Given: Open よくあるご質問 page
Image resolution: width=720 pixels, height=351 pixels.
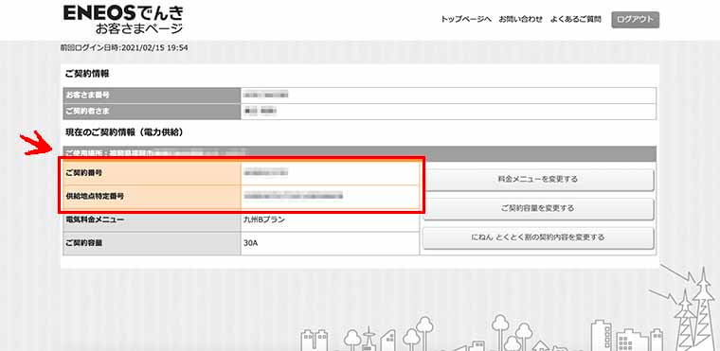Looking at the screenshot, I should 576,19.
